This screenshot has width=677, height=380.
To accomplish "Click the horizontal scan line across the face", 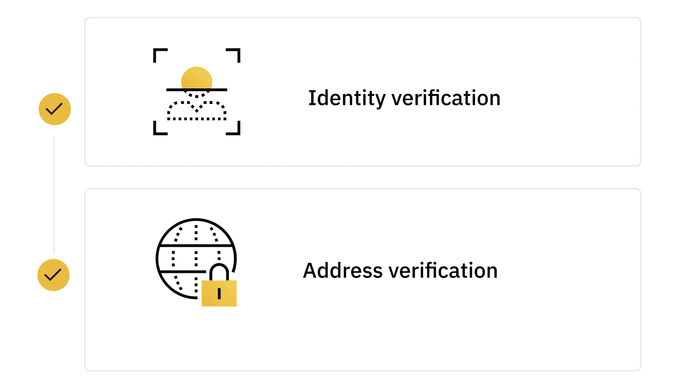I will (197, 89).
